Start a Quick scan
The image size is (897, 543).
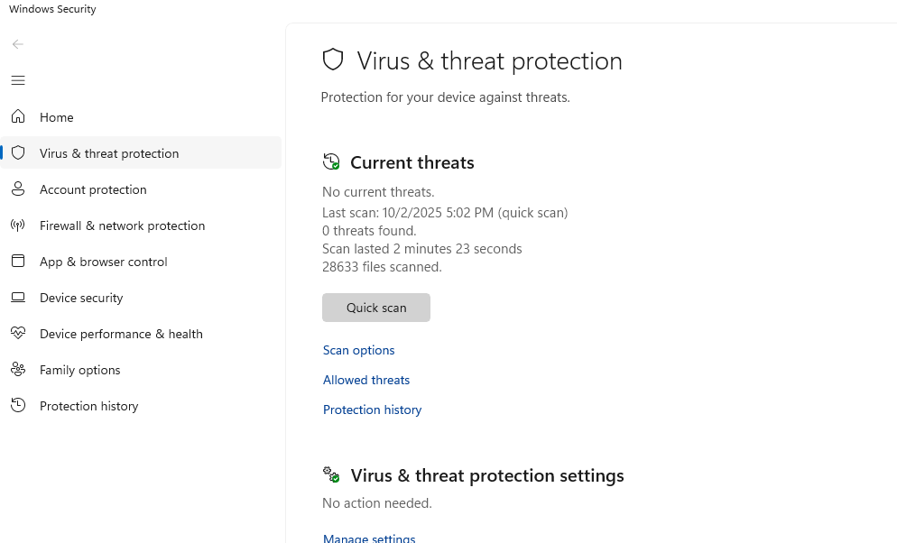click(x=376, y=308)
